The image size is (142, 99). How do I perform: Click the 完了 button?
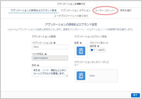coord(135,95)
